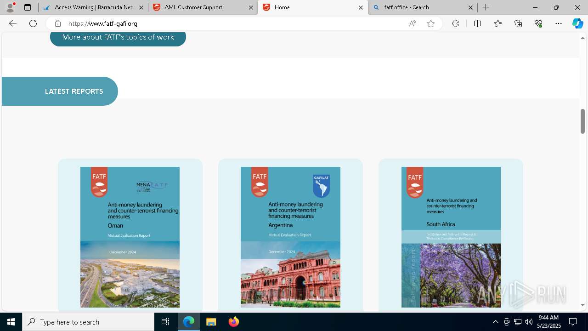Open the Copilot sidebar icon

click(578, 23)
